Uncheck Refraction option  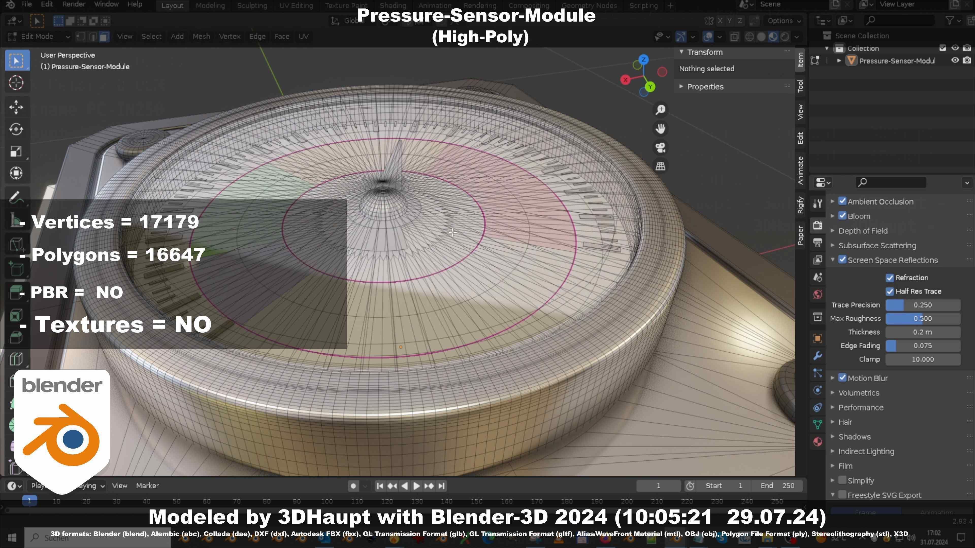click(x=889, y=278)
